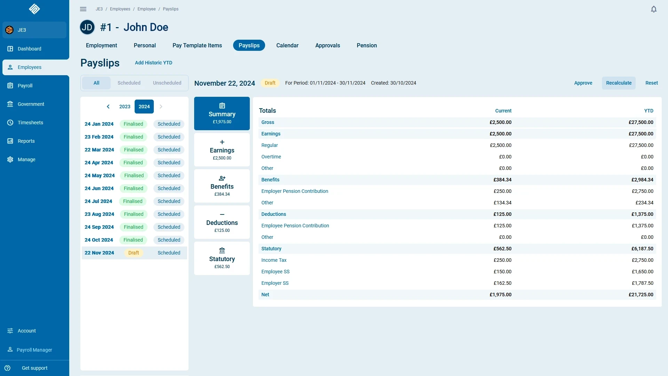Image resolution: width=668 pixels, height=376 pixels.
Task: Click the Benefits summary panel icon
Action: [x=222, y=178]
